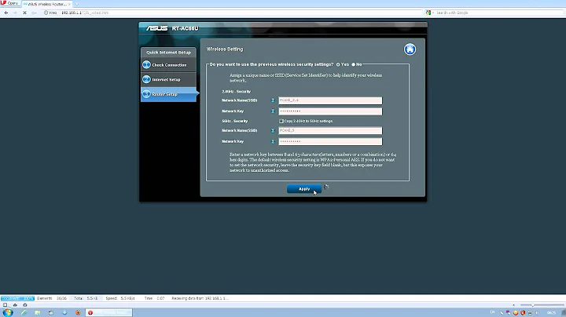Open the Opera menu button
This screenshot has width=566, height=317.
[9, 3]
